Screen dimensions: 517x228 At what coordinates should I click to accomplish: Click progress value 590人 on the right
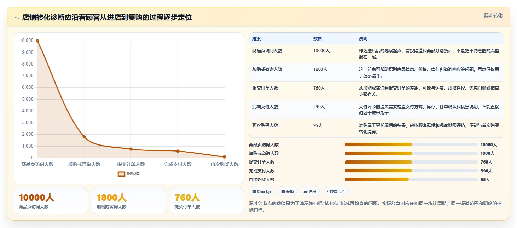click(x=486, y=171)
